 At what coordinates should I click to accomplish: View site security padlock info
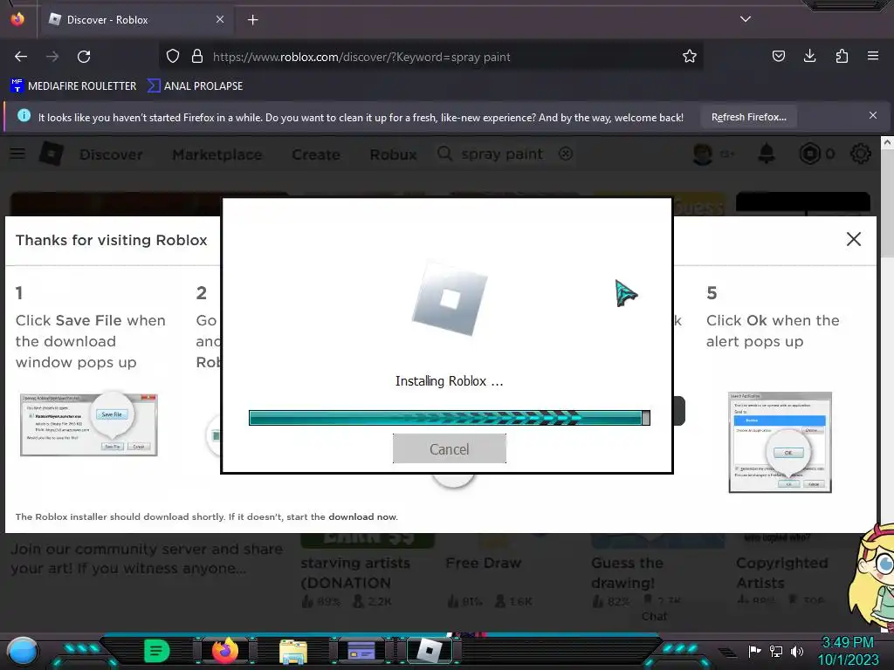click(197, 57)
